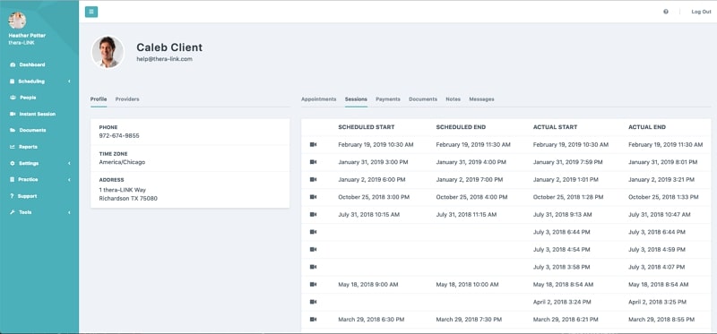Screen dimensions: 717x334
Task: Click the Scheduled End column header
Action: coord(461,127)
